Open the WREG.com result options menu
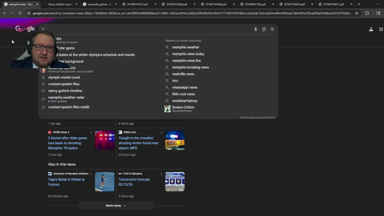The image size is (384, 216). 161,132
